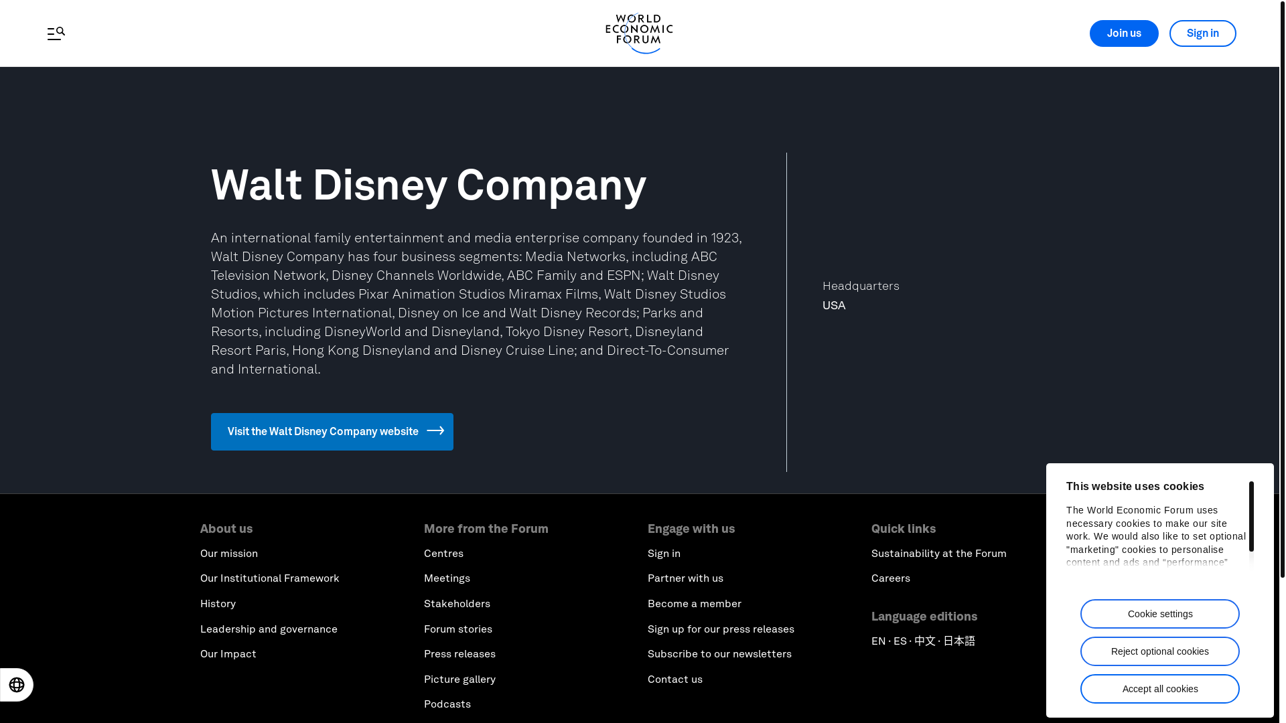Image resolution: width=1286 pixels, height=723 pixels.
Task: Open Cookie settings
Action: [x=1160, y=614]
